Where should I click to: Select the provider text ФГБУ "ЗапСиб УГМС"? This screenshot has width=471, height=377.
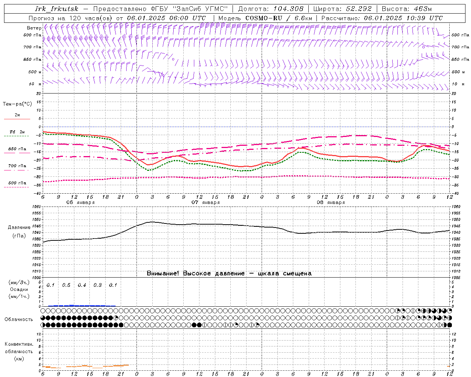(189, 9)
